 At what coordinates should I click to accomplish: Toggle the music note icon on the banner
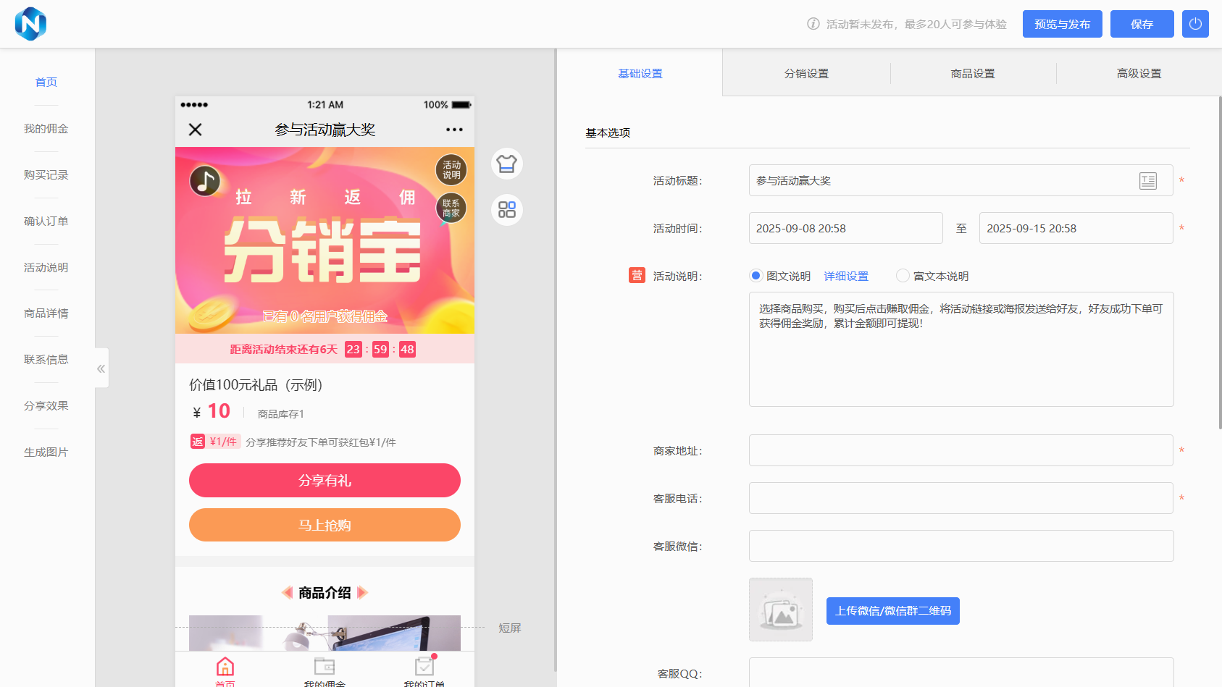tap(205, 181)
